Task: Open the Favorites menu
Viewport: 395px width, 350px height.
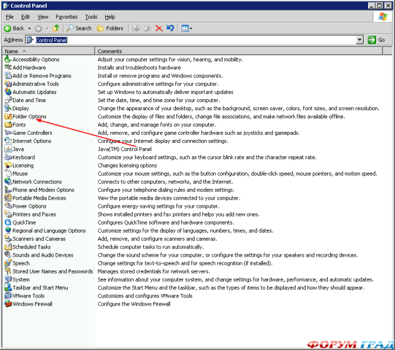Action: (66, 17)
